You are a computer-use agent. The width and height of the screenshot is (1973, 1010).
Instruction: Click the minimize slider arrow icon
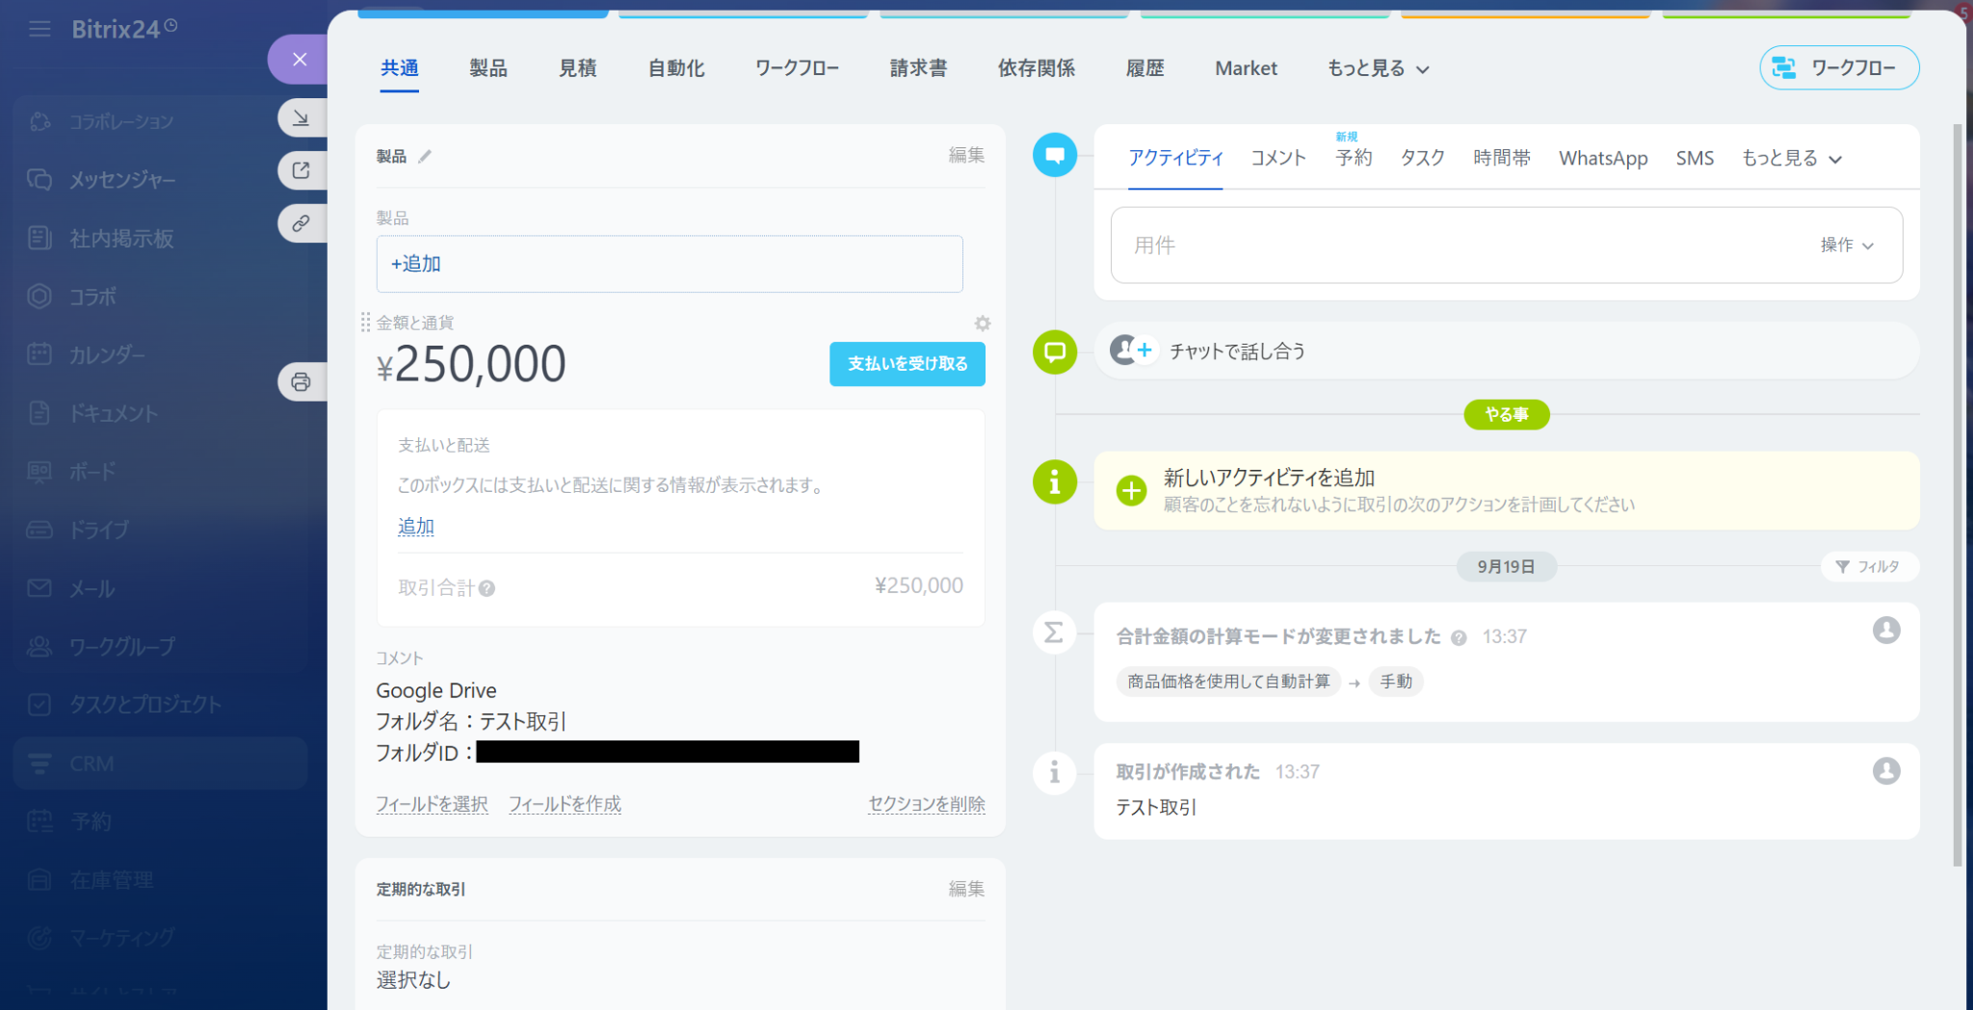click(x=301, y=117)
